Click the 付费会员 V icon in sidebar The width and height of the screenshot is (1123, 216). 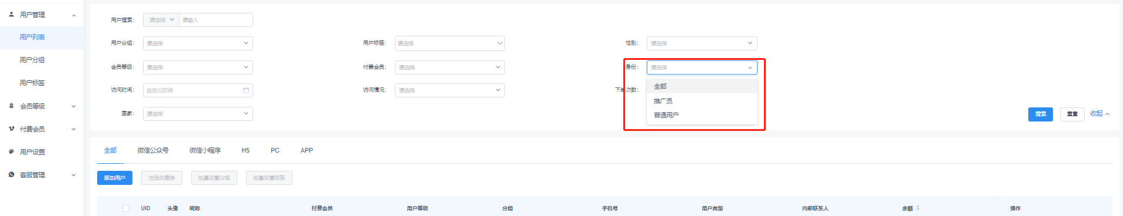click(x=11, y=129)
